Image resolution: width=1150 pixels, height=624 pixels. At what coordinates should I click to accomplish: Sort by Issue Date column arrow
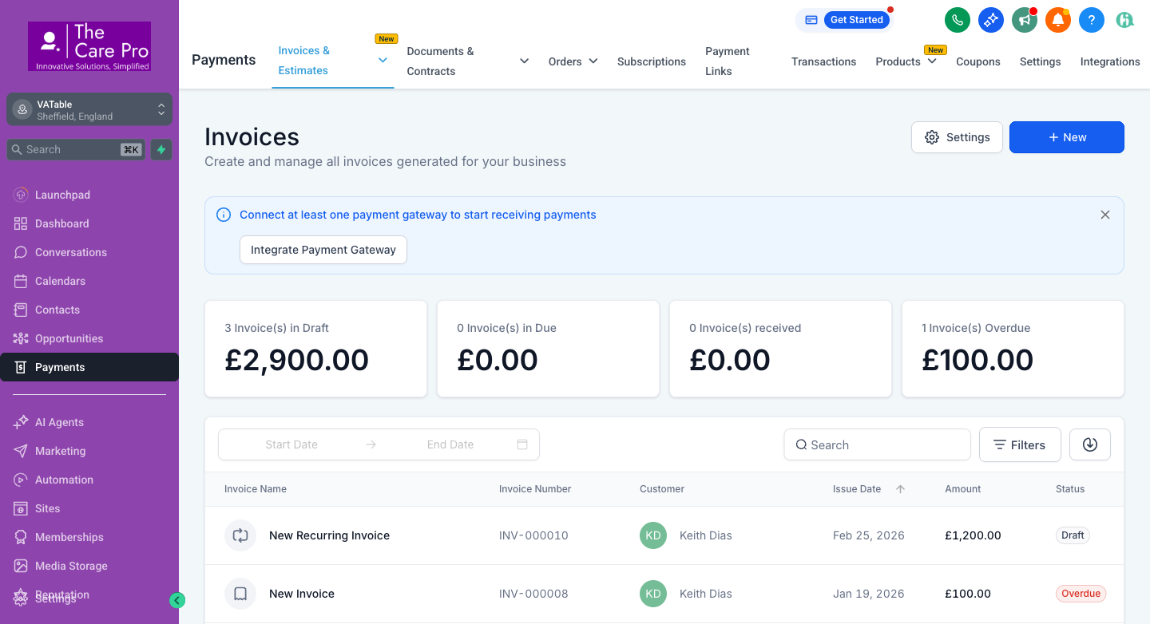click(x=900, y=489)
